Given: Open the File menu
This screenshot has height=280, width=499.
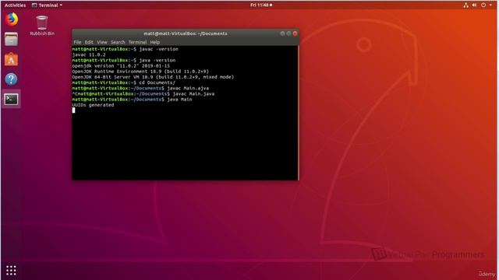Looking at the screenshot, I should coord(77,42).
